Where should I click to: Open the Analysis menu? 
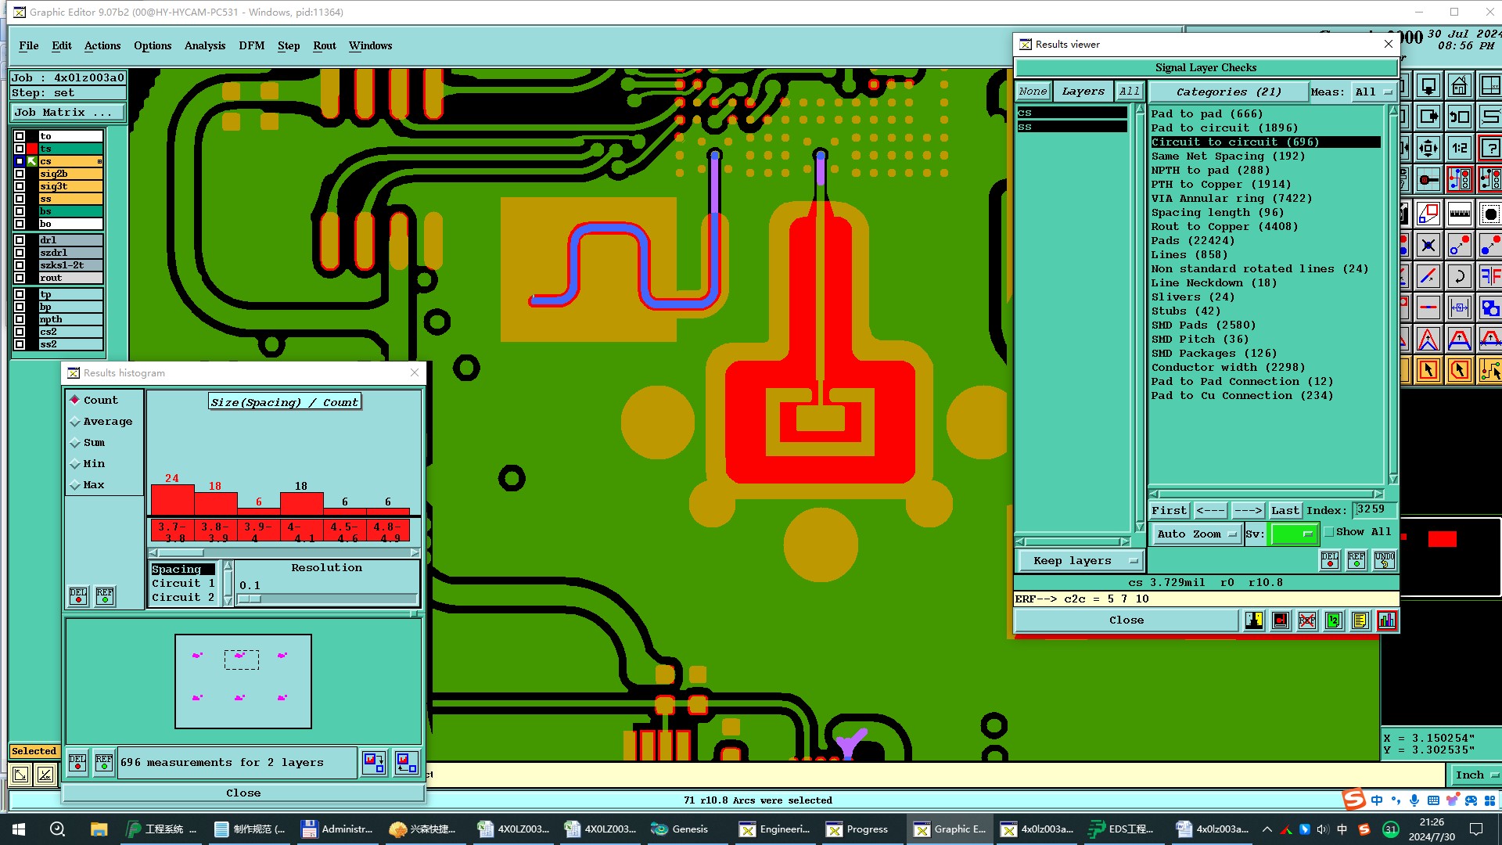click(x=205, y=45)
